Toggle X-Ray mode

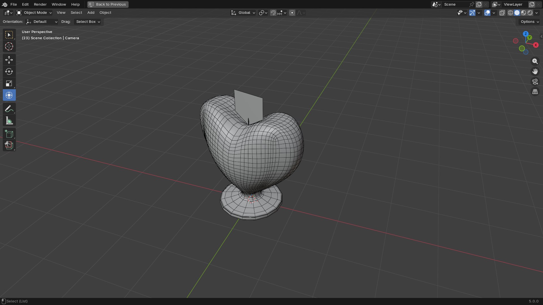pos(502,13)
